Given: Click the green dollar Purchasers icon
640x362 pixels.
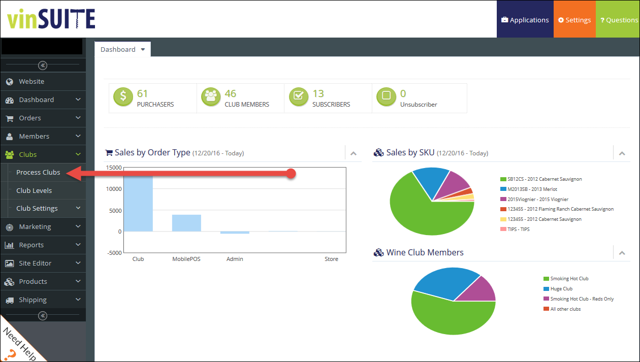Looking at the screenshot, I should [122, 97].
